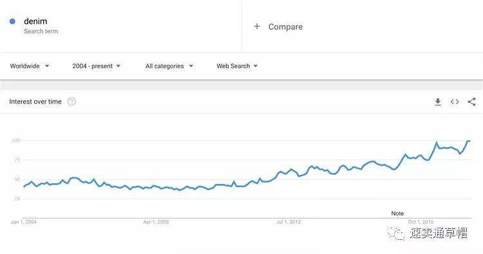Screen dimensions: 483x254
Task: Click the blue denim color dot
Action: [x=13, y=21]
